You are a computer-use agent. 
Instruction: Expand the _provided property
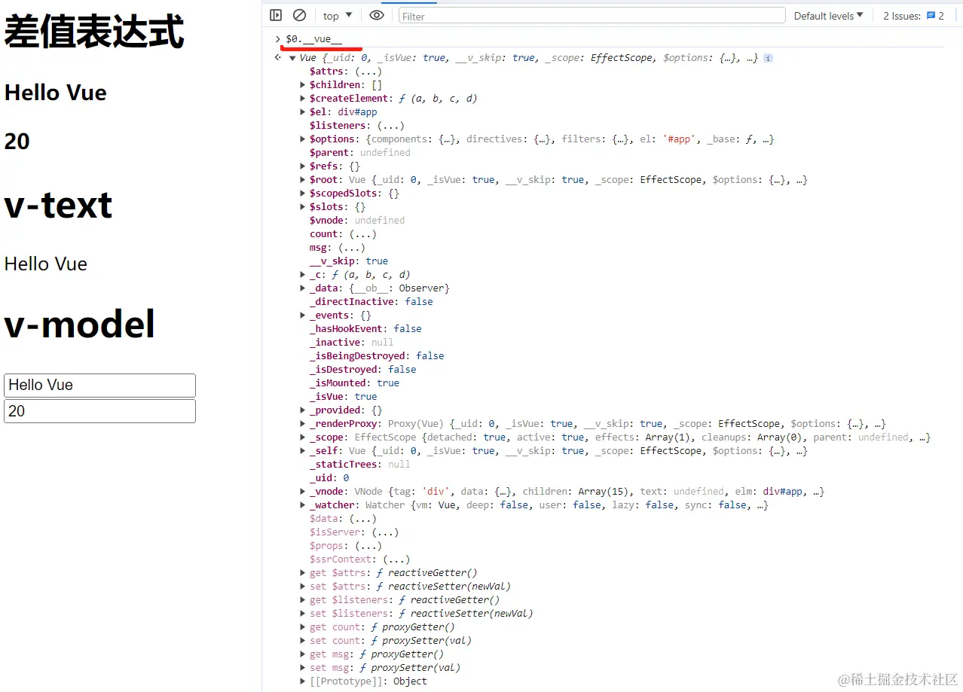[303, 410]
